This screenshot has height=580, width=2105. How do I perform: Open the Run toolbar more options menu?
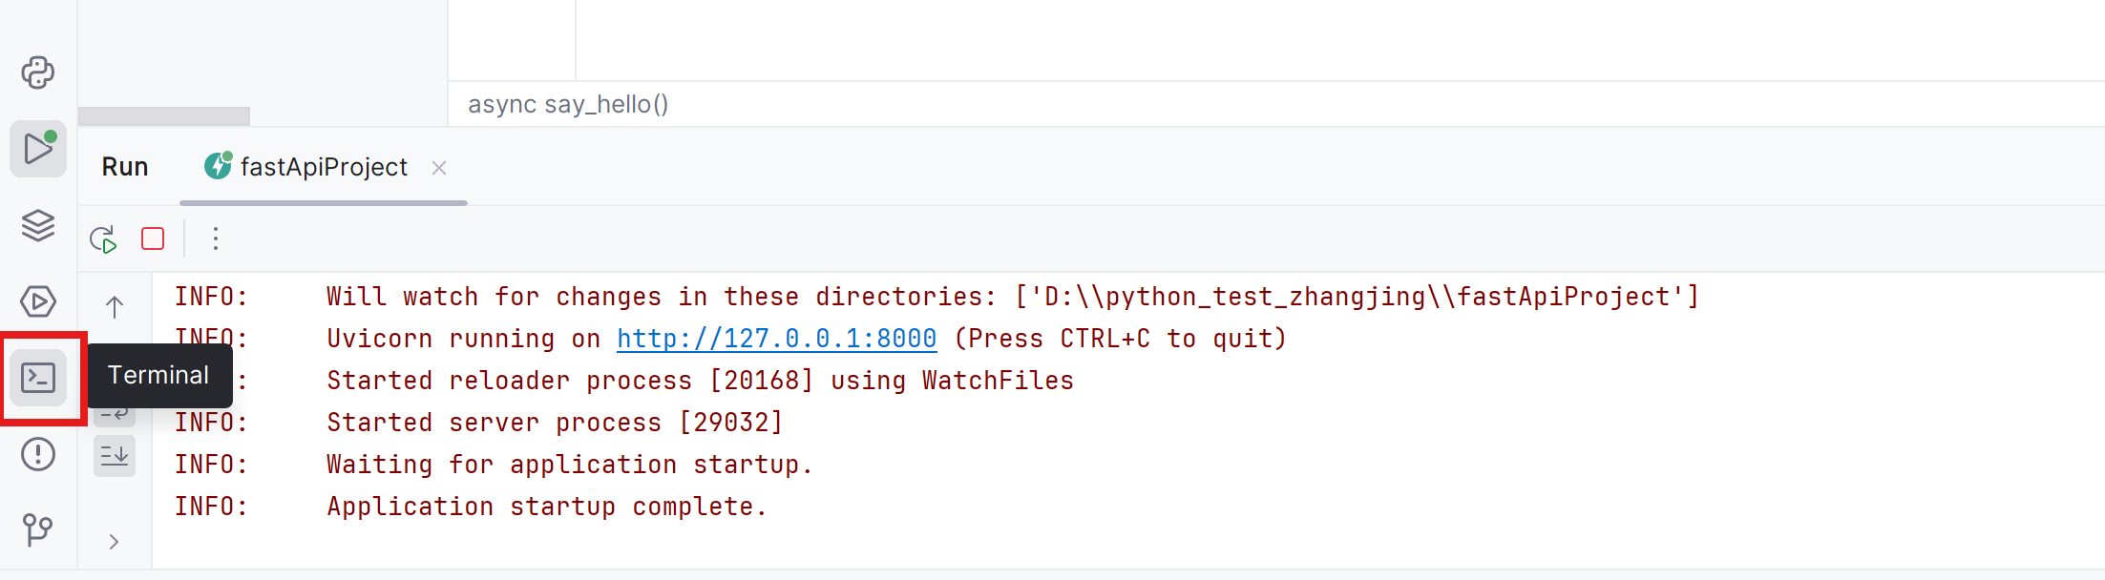(216, 238)
